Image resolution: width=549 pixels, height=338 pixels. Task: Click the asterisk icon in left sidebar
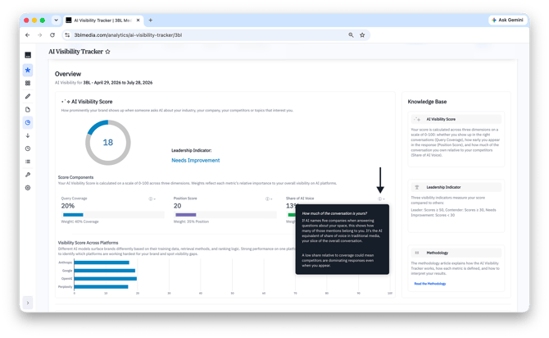tap(28, 70)
